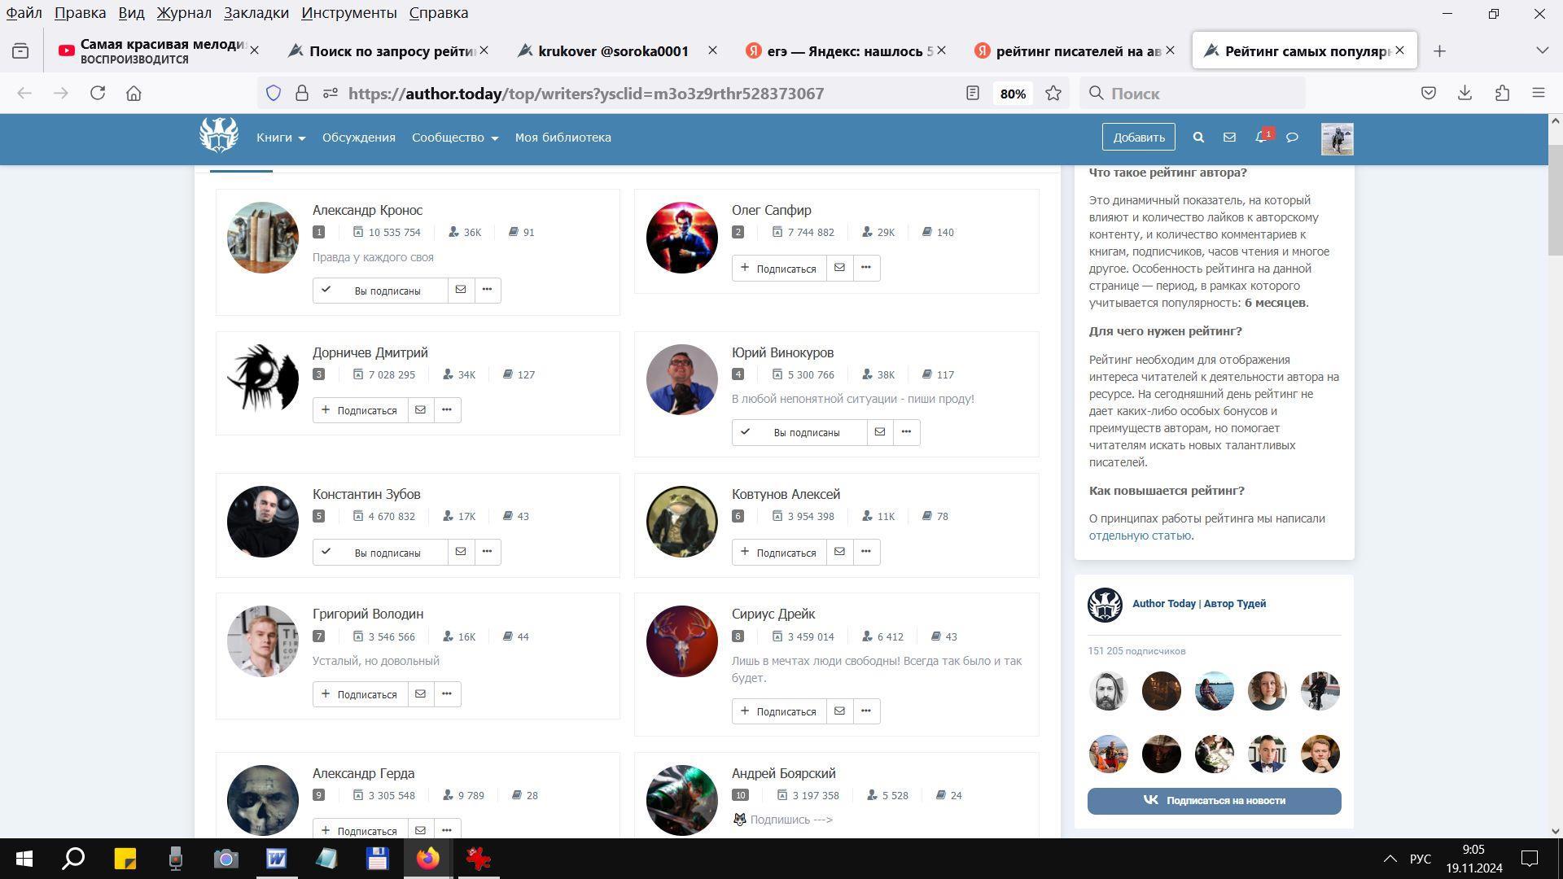The width and height of the screenshot is (1563, 879).
Task: Open the list all tabs chevron
Action: click(1542, 50)
